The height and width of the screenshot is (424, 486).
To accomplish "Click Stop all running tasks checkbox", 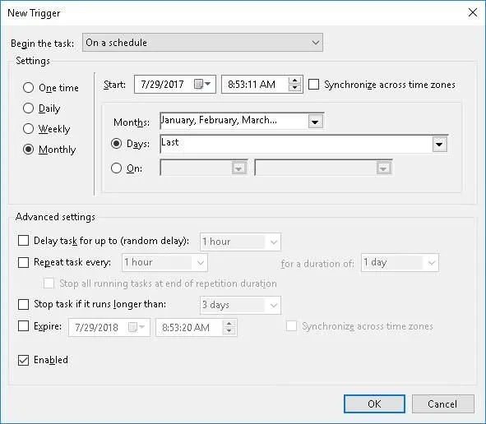I will 49,283.
